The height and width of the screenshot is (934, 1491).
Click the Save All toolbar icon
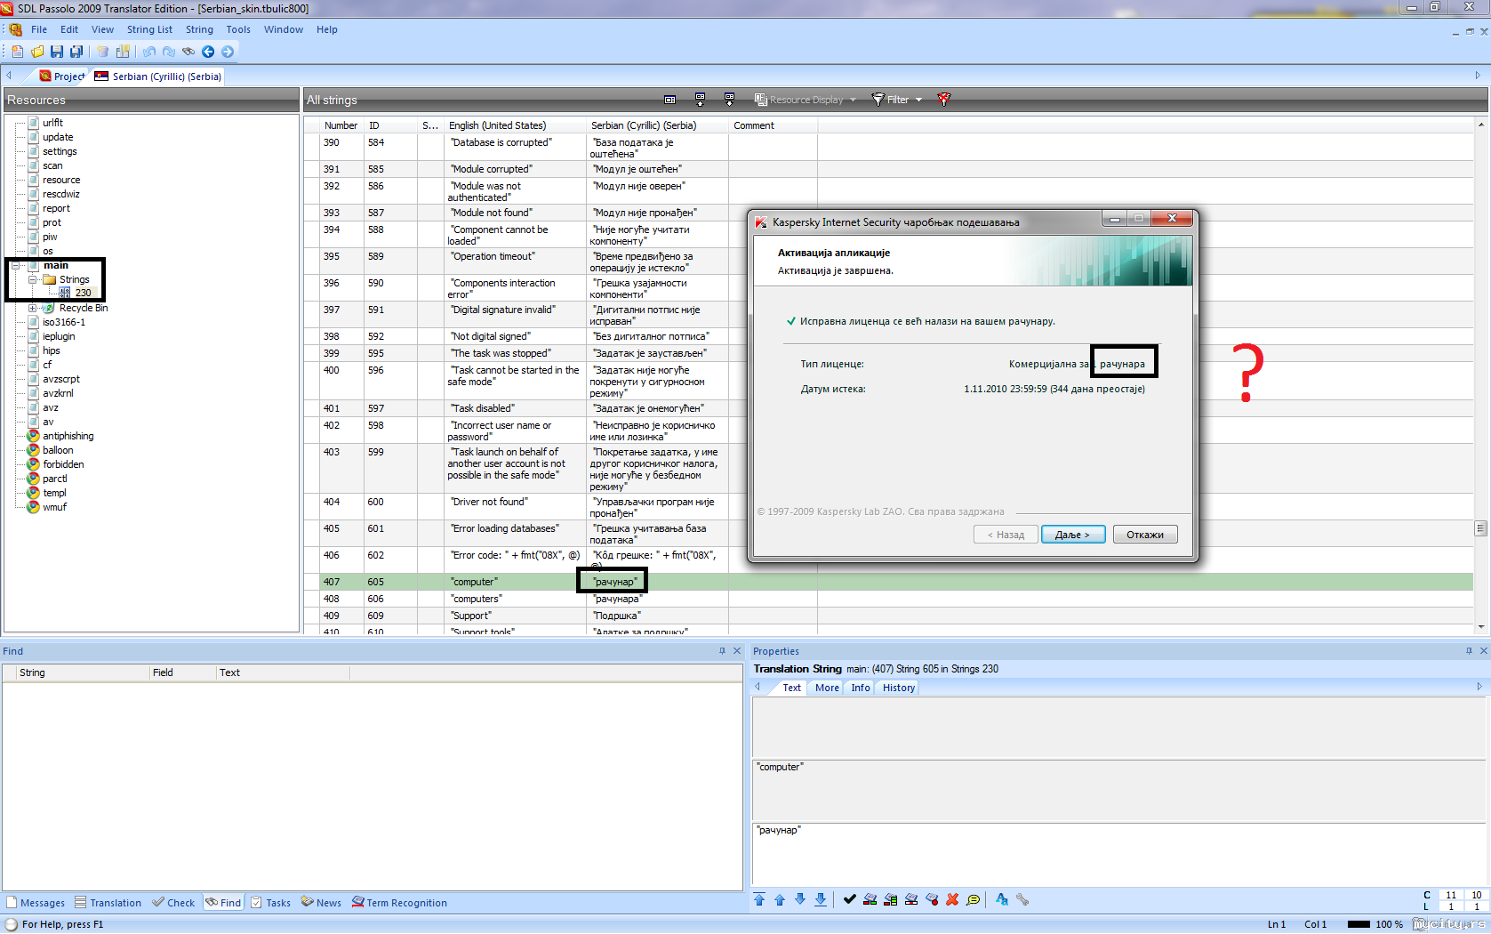point(76,52)
